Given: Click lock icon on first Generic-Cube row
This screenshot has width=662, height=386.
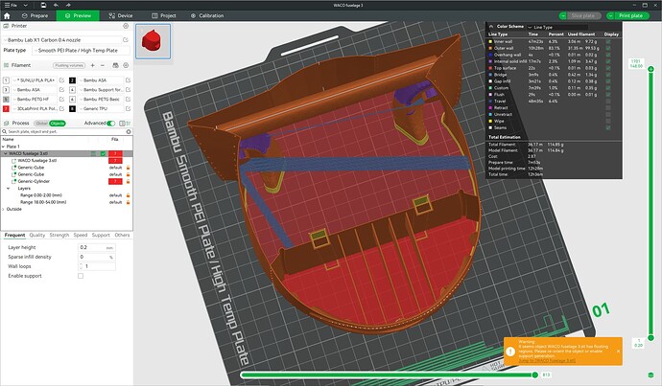Looking at the screenshot, I should tap(128, 168).
